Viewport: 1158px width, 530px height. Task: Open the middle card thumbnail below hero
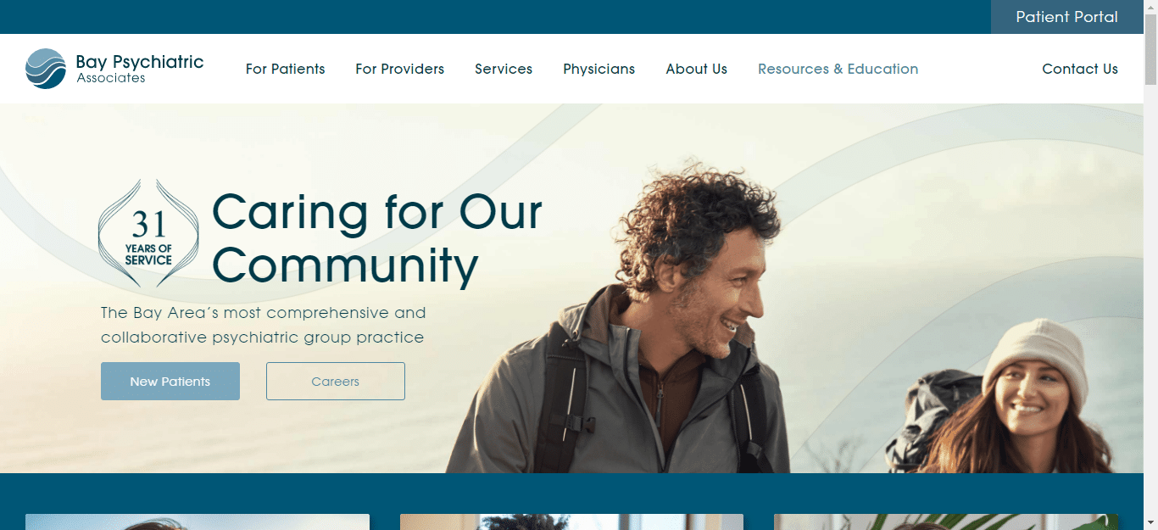click(571, 522)
